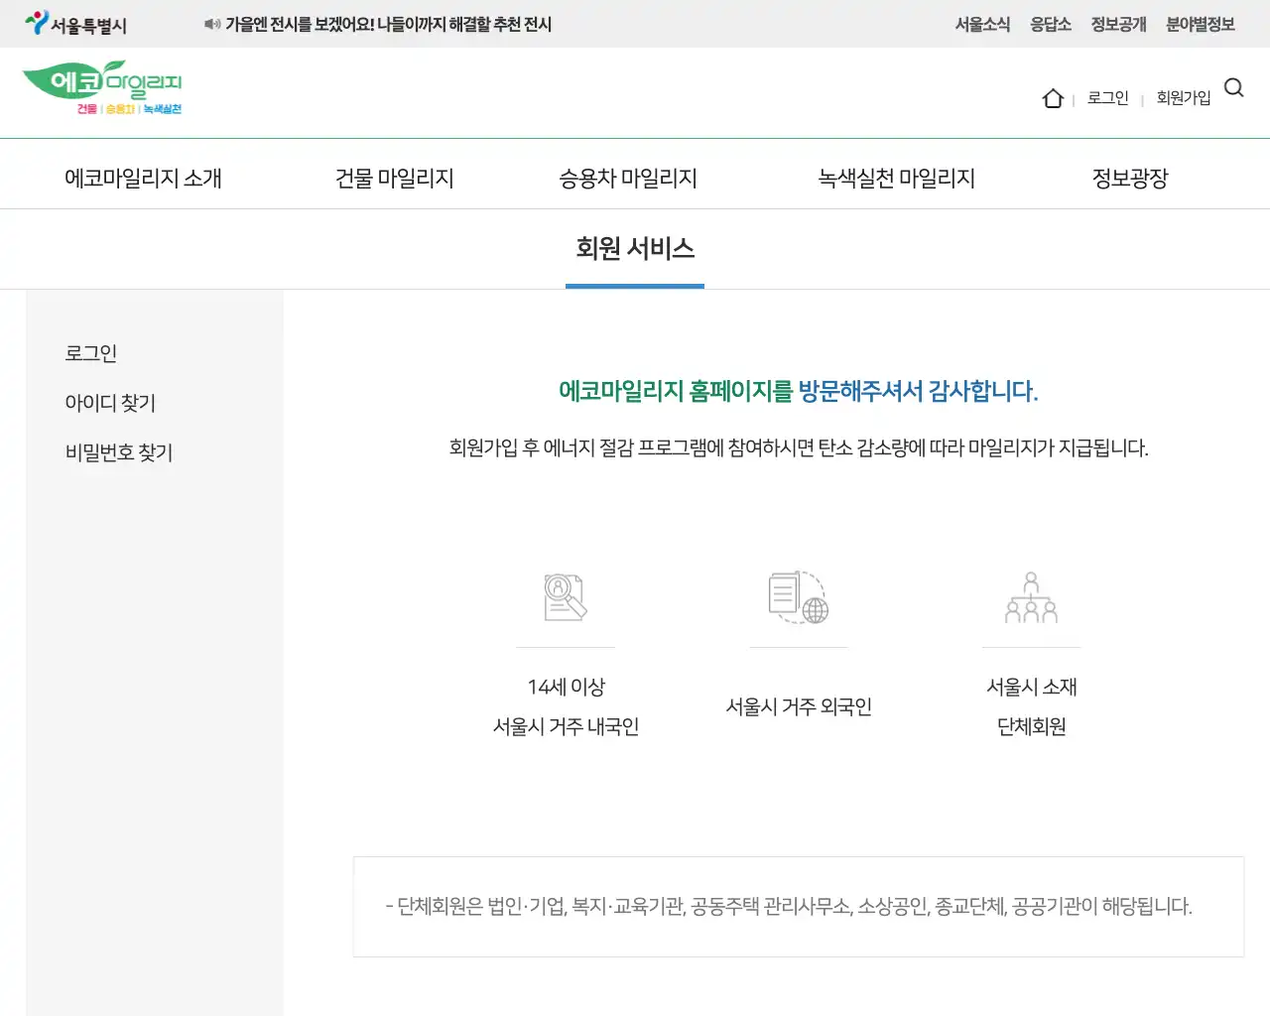Click the green 에코마일리지 홈페이지를 방문해주셔서 heading
The height and width of the screenshot is (1016, 1270).
799,391
